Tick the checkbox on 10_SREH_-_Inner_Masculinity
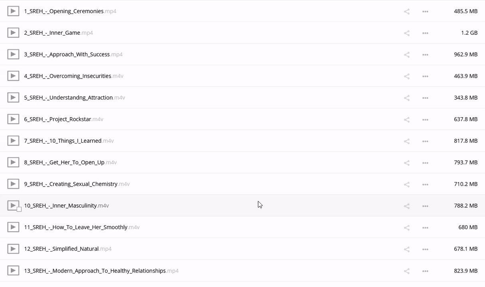This screenshot has width=485, height=287. (19, 209)
